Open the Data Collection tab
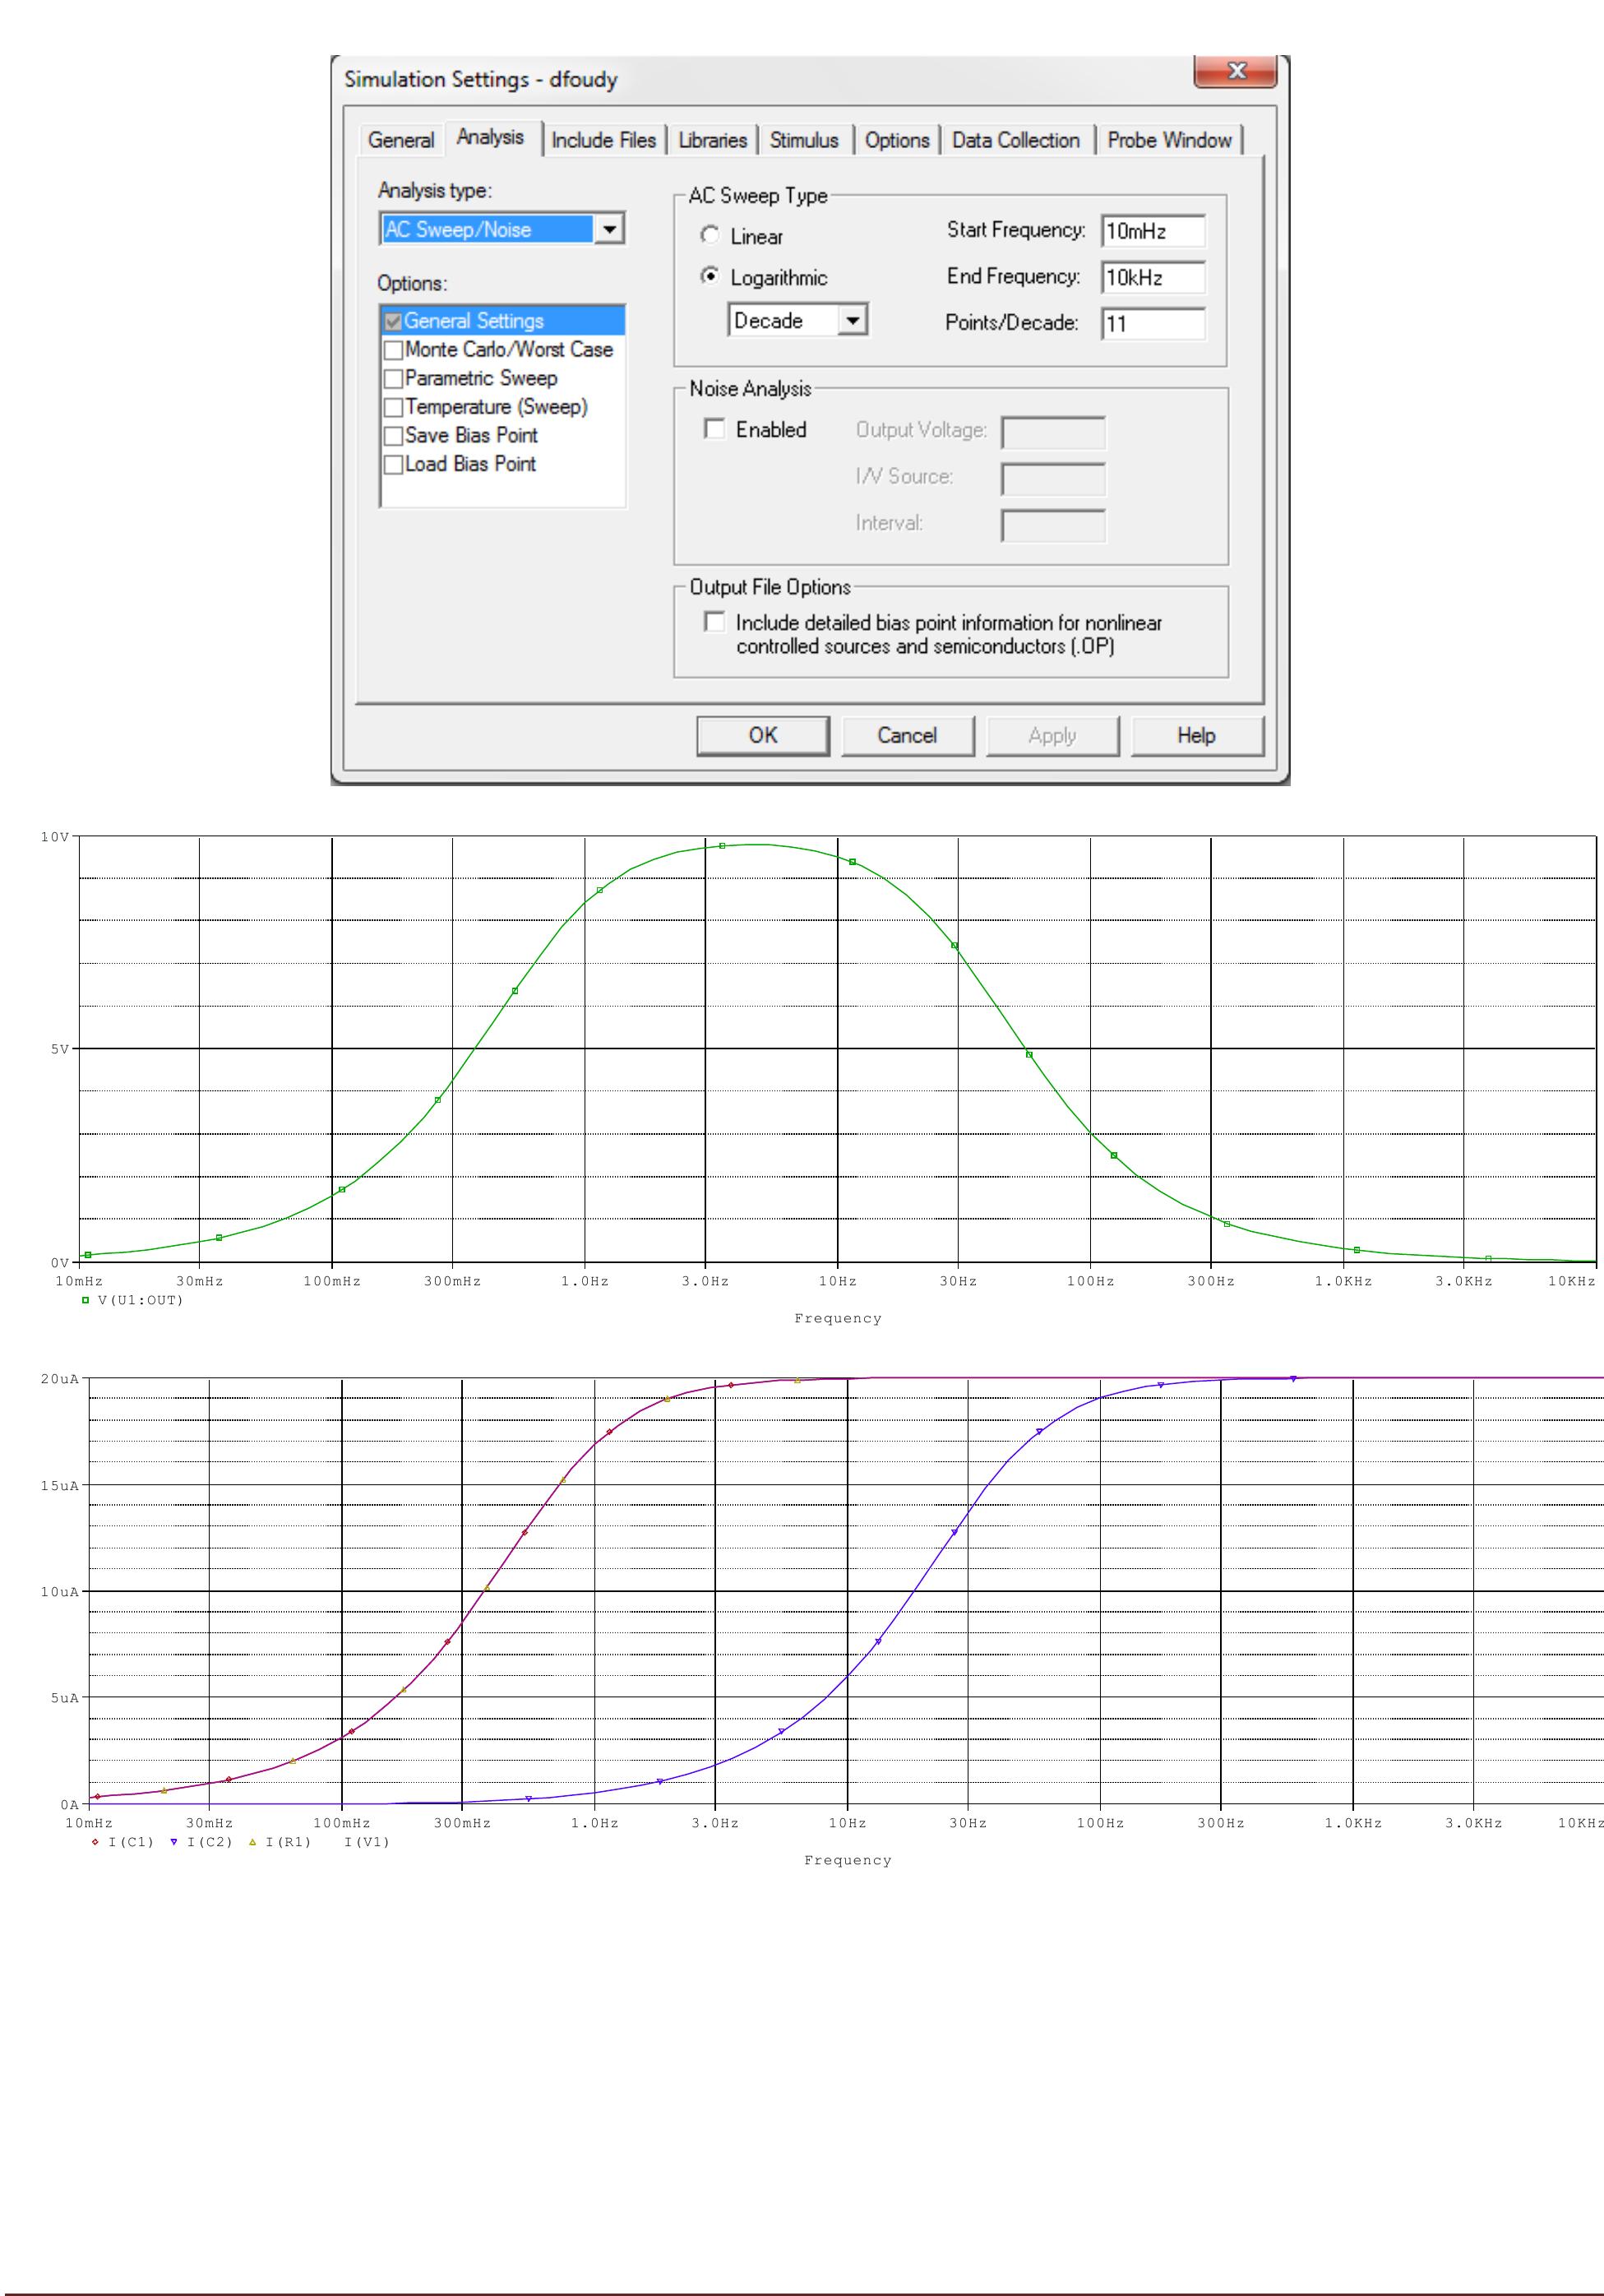The height and width of the screenshot is (2296, 1604). (1015, 140)
